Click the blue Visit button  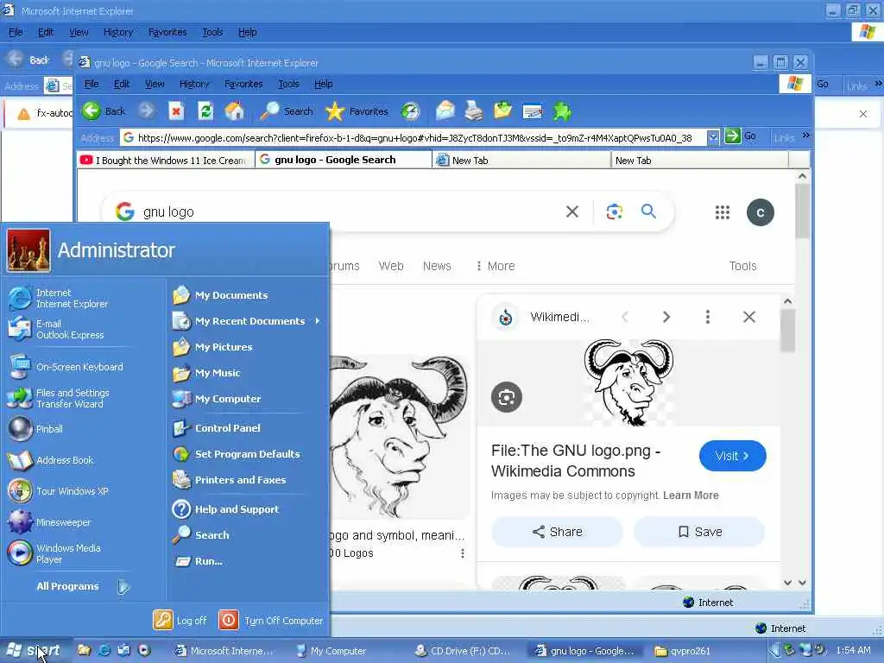[732, 456]
